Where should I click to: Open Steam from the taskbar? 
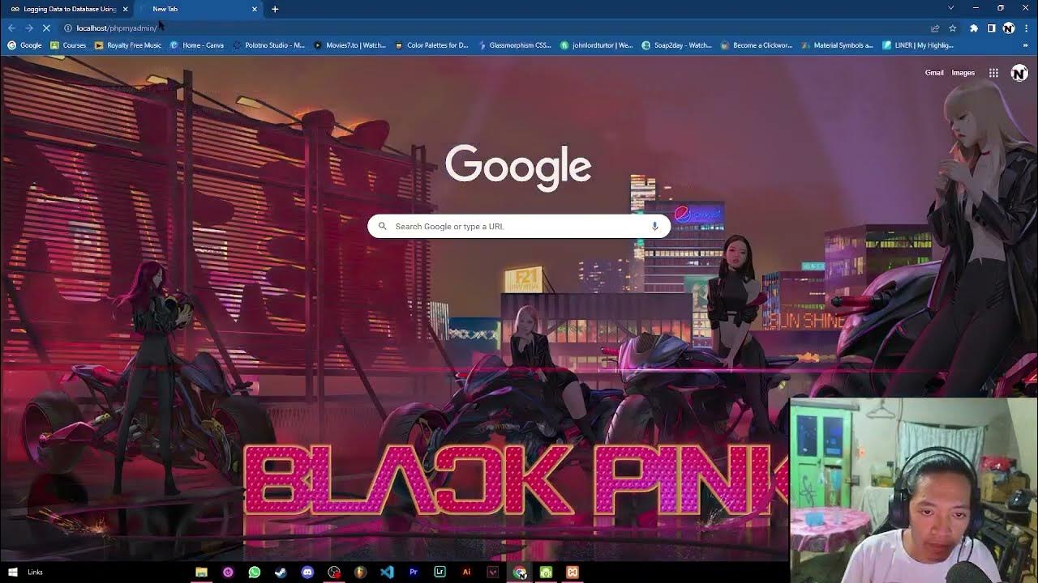click(281, 572)
